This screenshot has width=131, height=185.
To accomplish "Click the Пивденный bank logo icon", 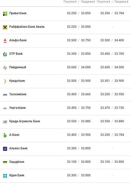I will pos(5,68).
